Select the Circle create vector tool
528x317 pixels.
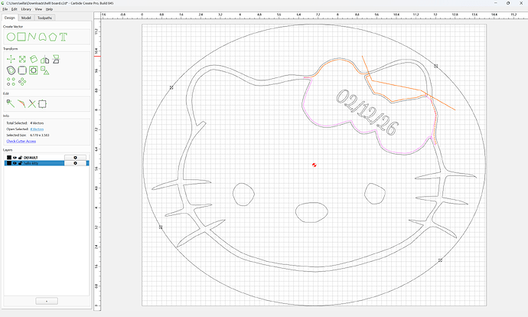[x=11, y=37]
